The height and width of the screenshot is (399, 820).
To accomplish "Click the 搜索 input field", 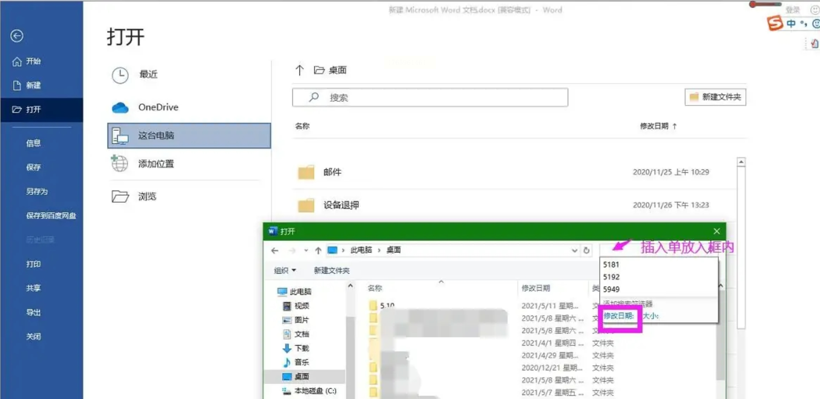I will [x=430, y=97].
